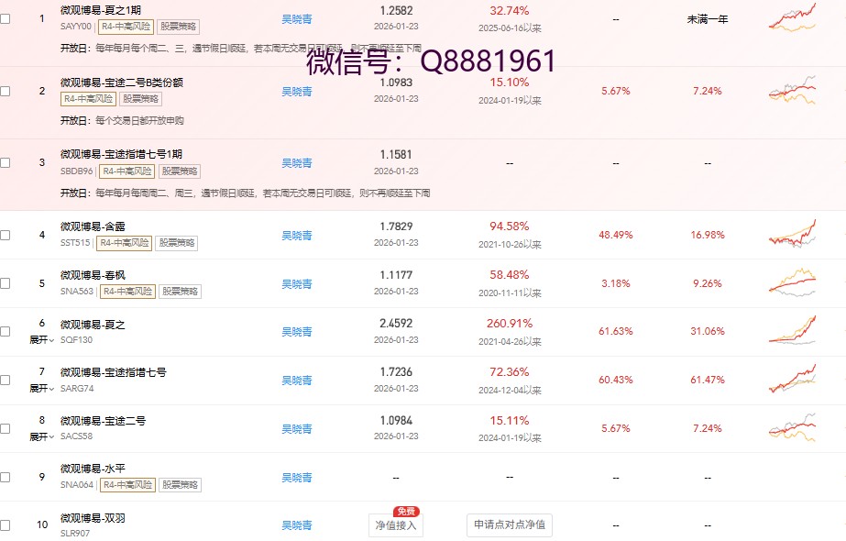Click 展开 under row 8 微观博易-宝途二号
This screenshot has width=846, height=541.
41,437
